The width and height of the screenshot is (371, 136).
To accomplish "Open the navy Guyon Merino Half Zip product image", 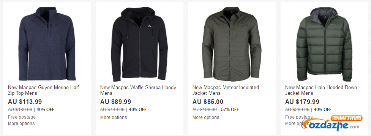I will coord(47,44).
